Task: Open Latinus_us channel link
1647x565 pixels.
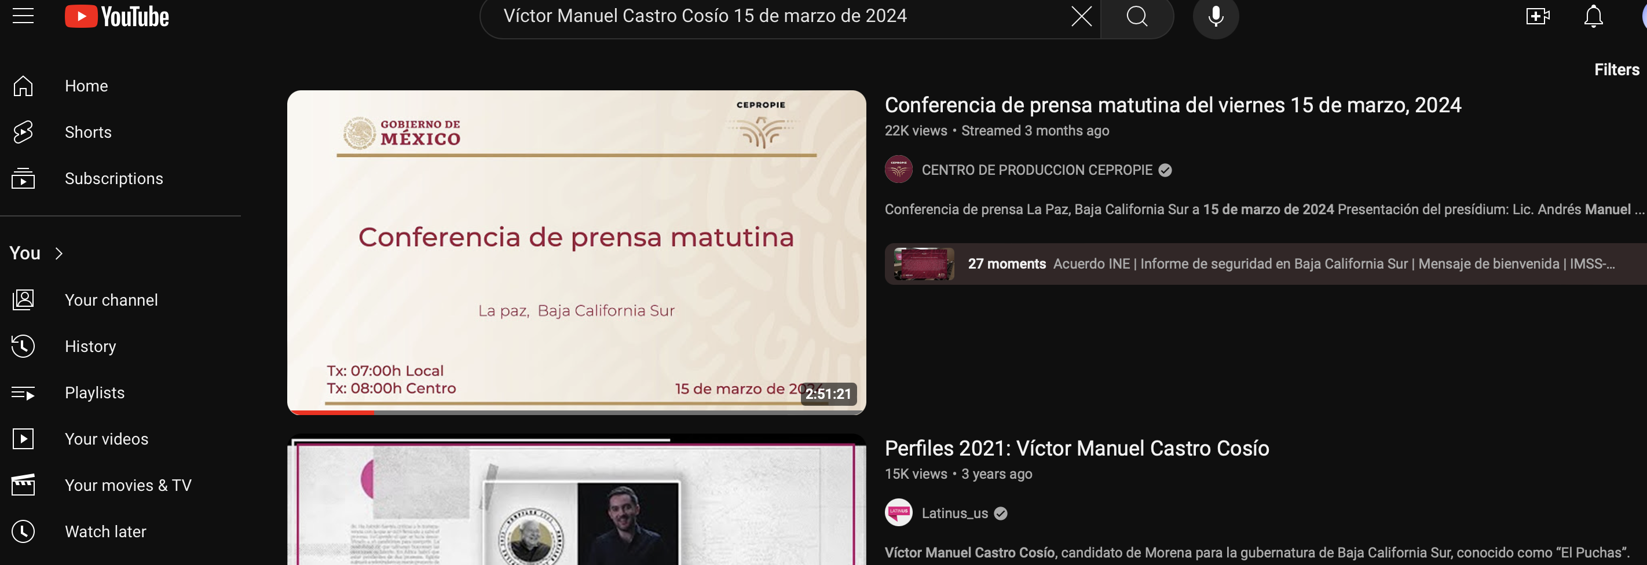Action: click(954, 513)
